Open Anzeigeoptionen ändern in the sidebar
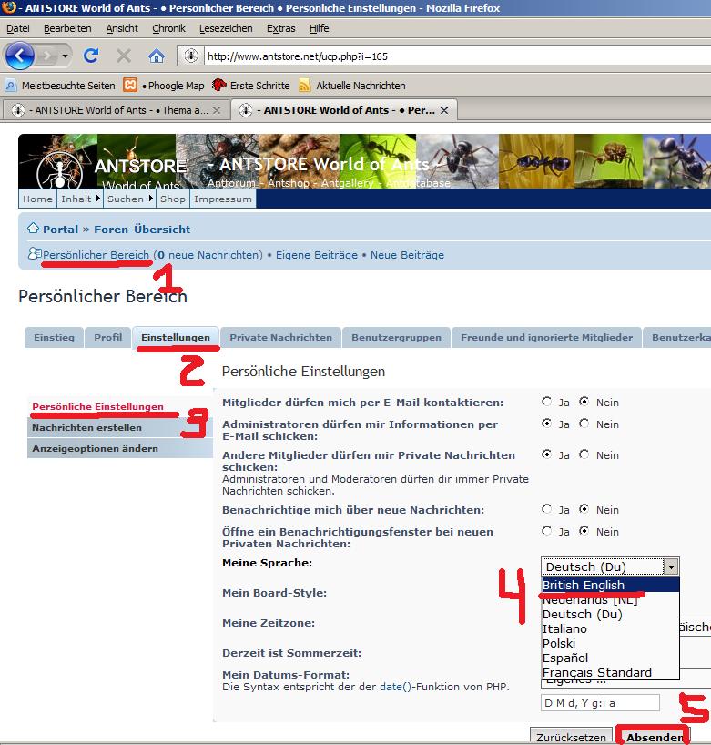Image resolution: width=711 pixels, height=745 pixels. [95, 448]
